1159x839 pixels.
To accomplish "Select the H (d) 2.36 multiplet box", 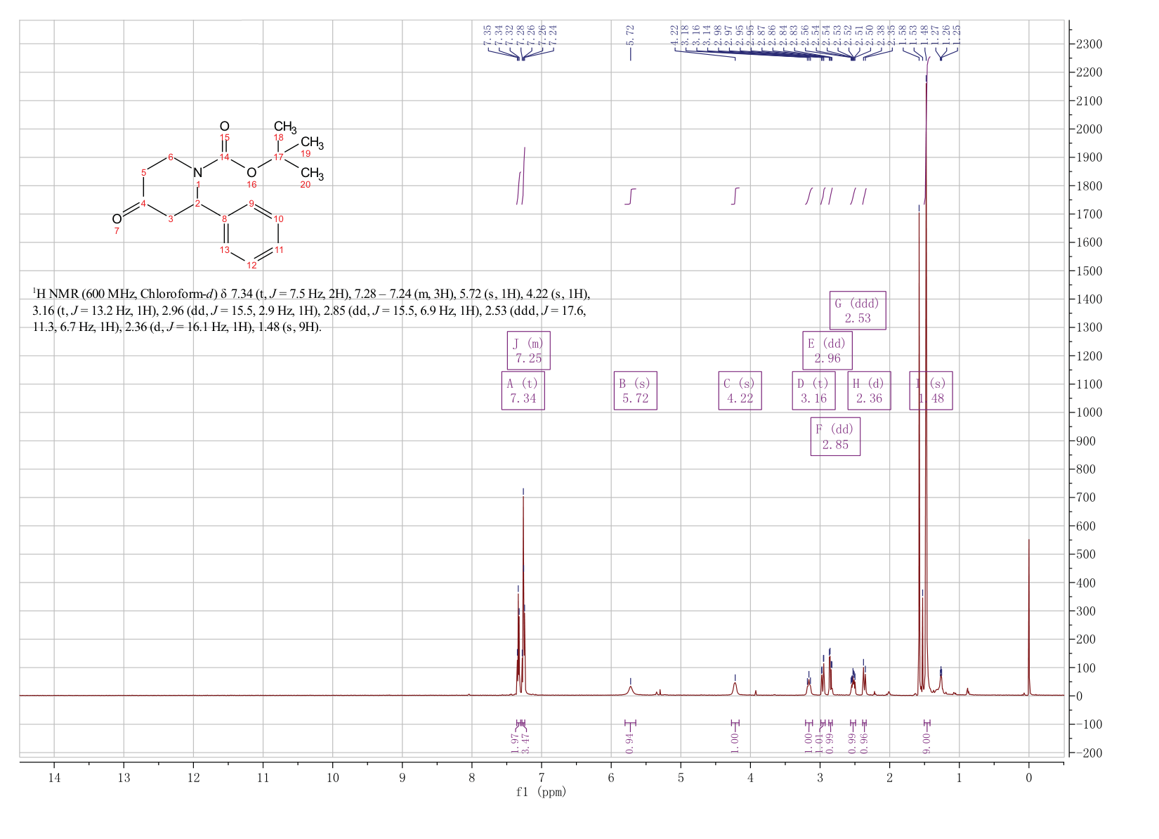I will coord(869,391).
